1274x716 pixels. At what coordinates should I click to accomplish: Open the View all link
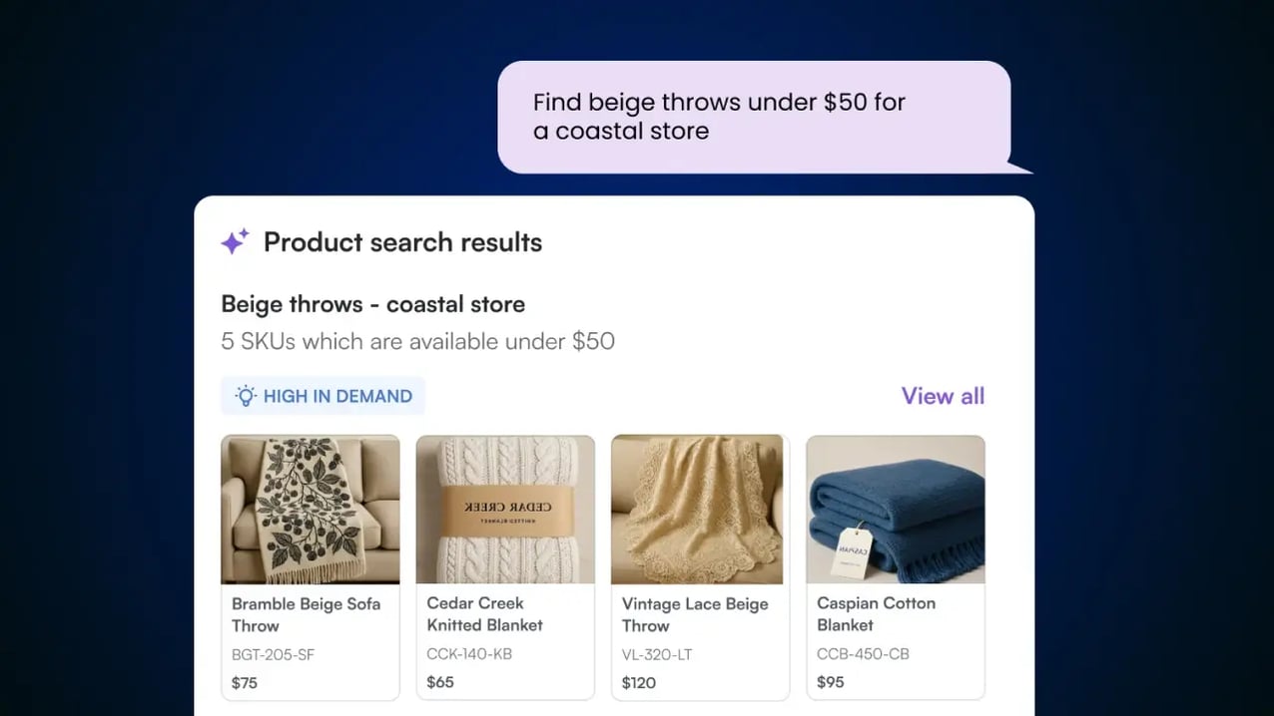(x=943, y=396)
